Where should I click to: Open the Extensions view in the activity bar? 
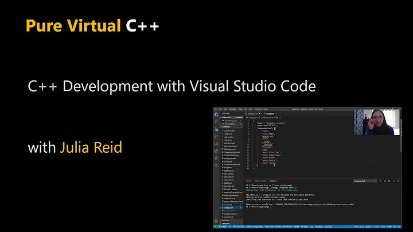point(216,150)
